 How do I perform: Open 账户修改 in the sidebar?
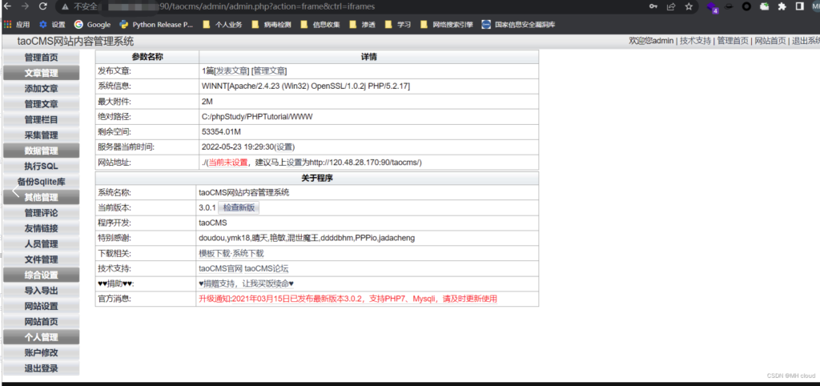[42, 352]
